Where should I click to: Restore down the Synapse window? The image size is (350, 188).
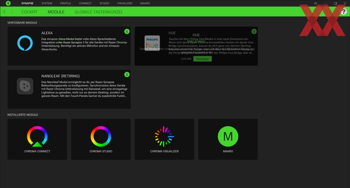335,3
